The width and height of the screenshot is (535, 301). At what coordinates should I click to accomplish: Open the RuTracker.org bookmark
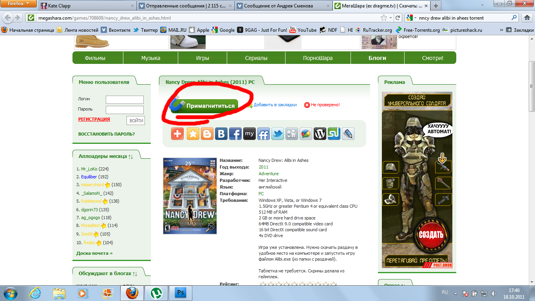pyautogui.click(x=374, y=30)
